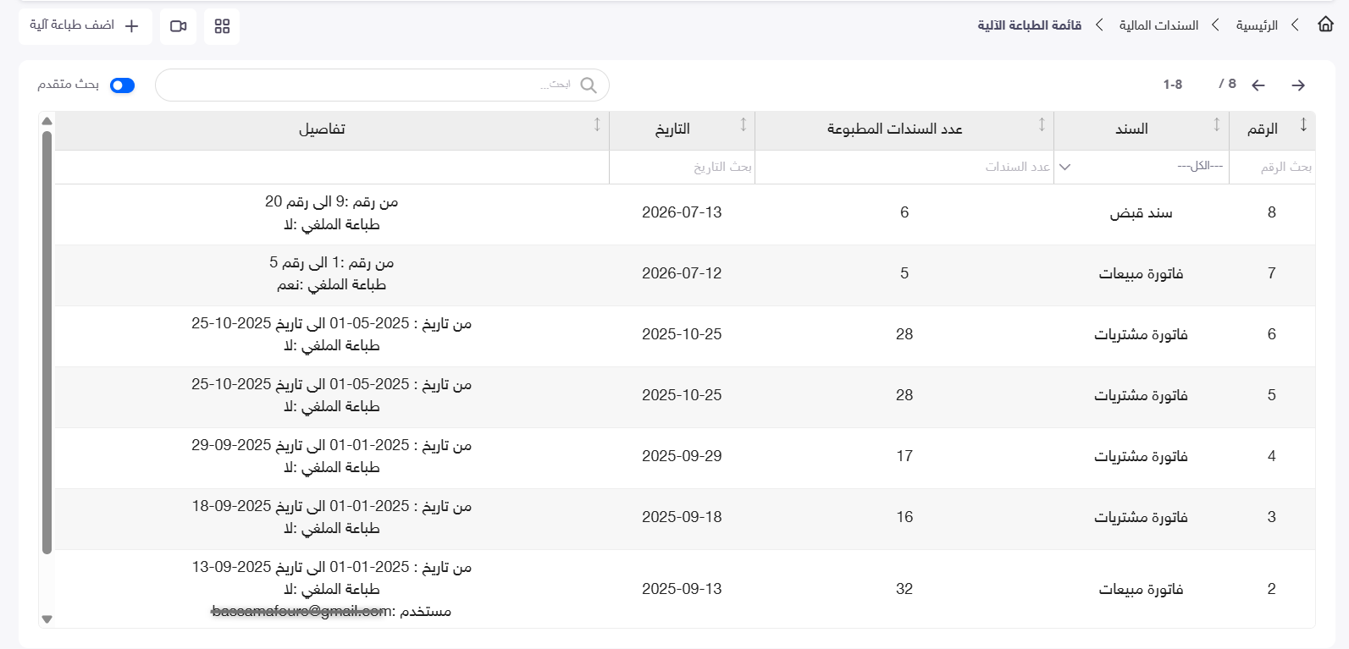The width and height of the screenshot is (1349, 649).
Task: Open الرئيسية breadcrumb link
Action: (x=1257, y=25)
